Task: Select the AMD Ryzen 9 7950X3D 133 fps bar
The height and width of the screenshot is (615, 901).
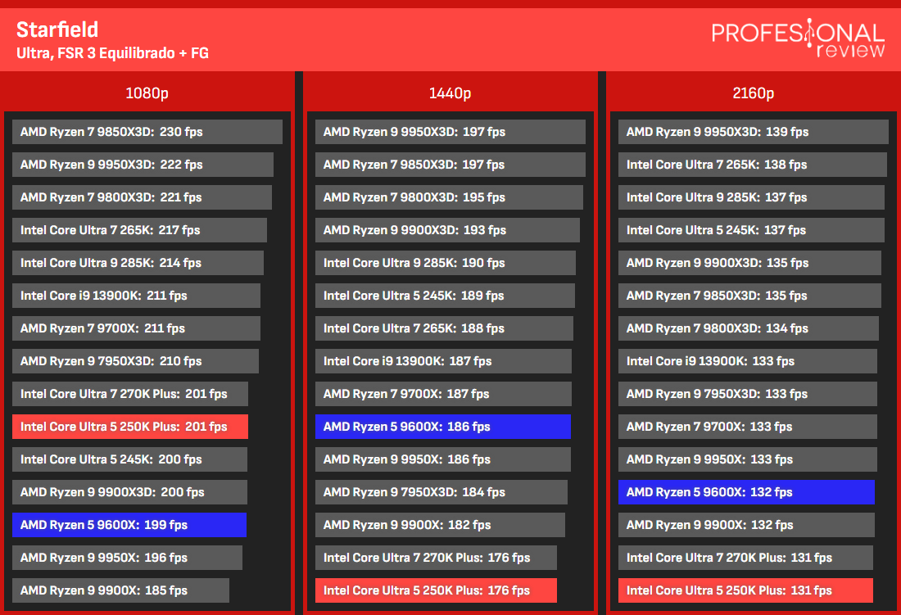Action: 748,393
